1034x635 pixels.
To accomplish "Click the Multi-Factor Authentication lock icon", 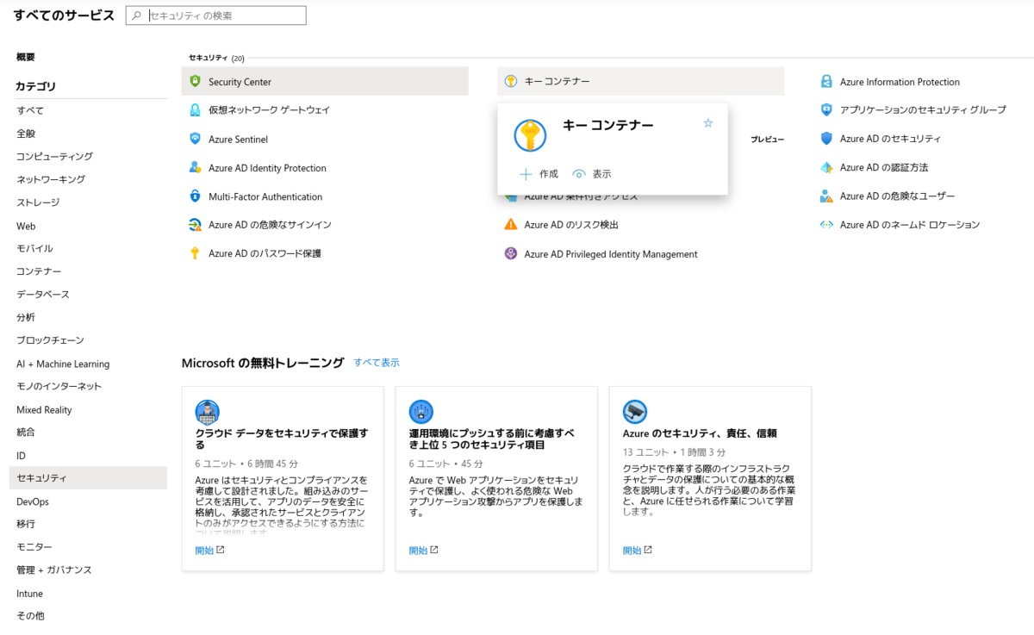I will click(195, 196).
